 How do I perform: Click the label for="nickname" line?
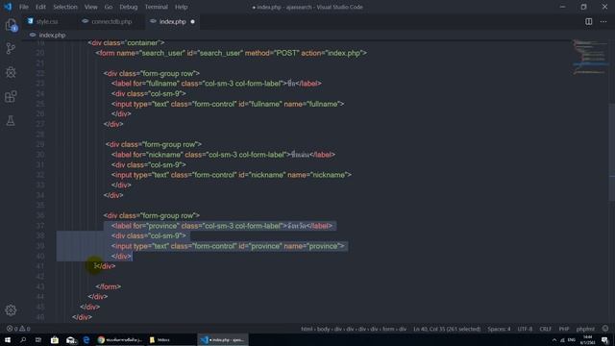pyautogui.click(x=223, y=155)
